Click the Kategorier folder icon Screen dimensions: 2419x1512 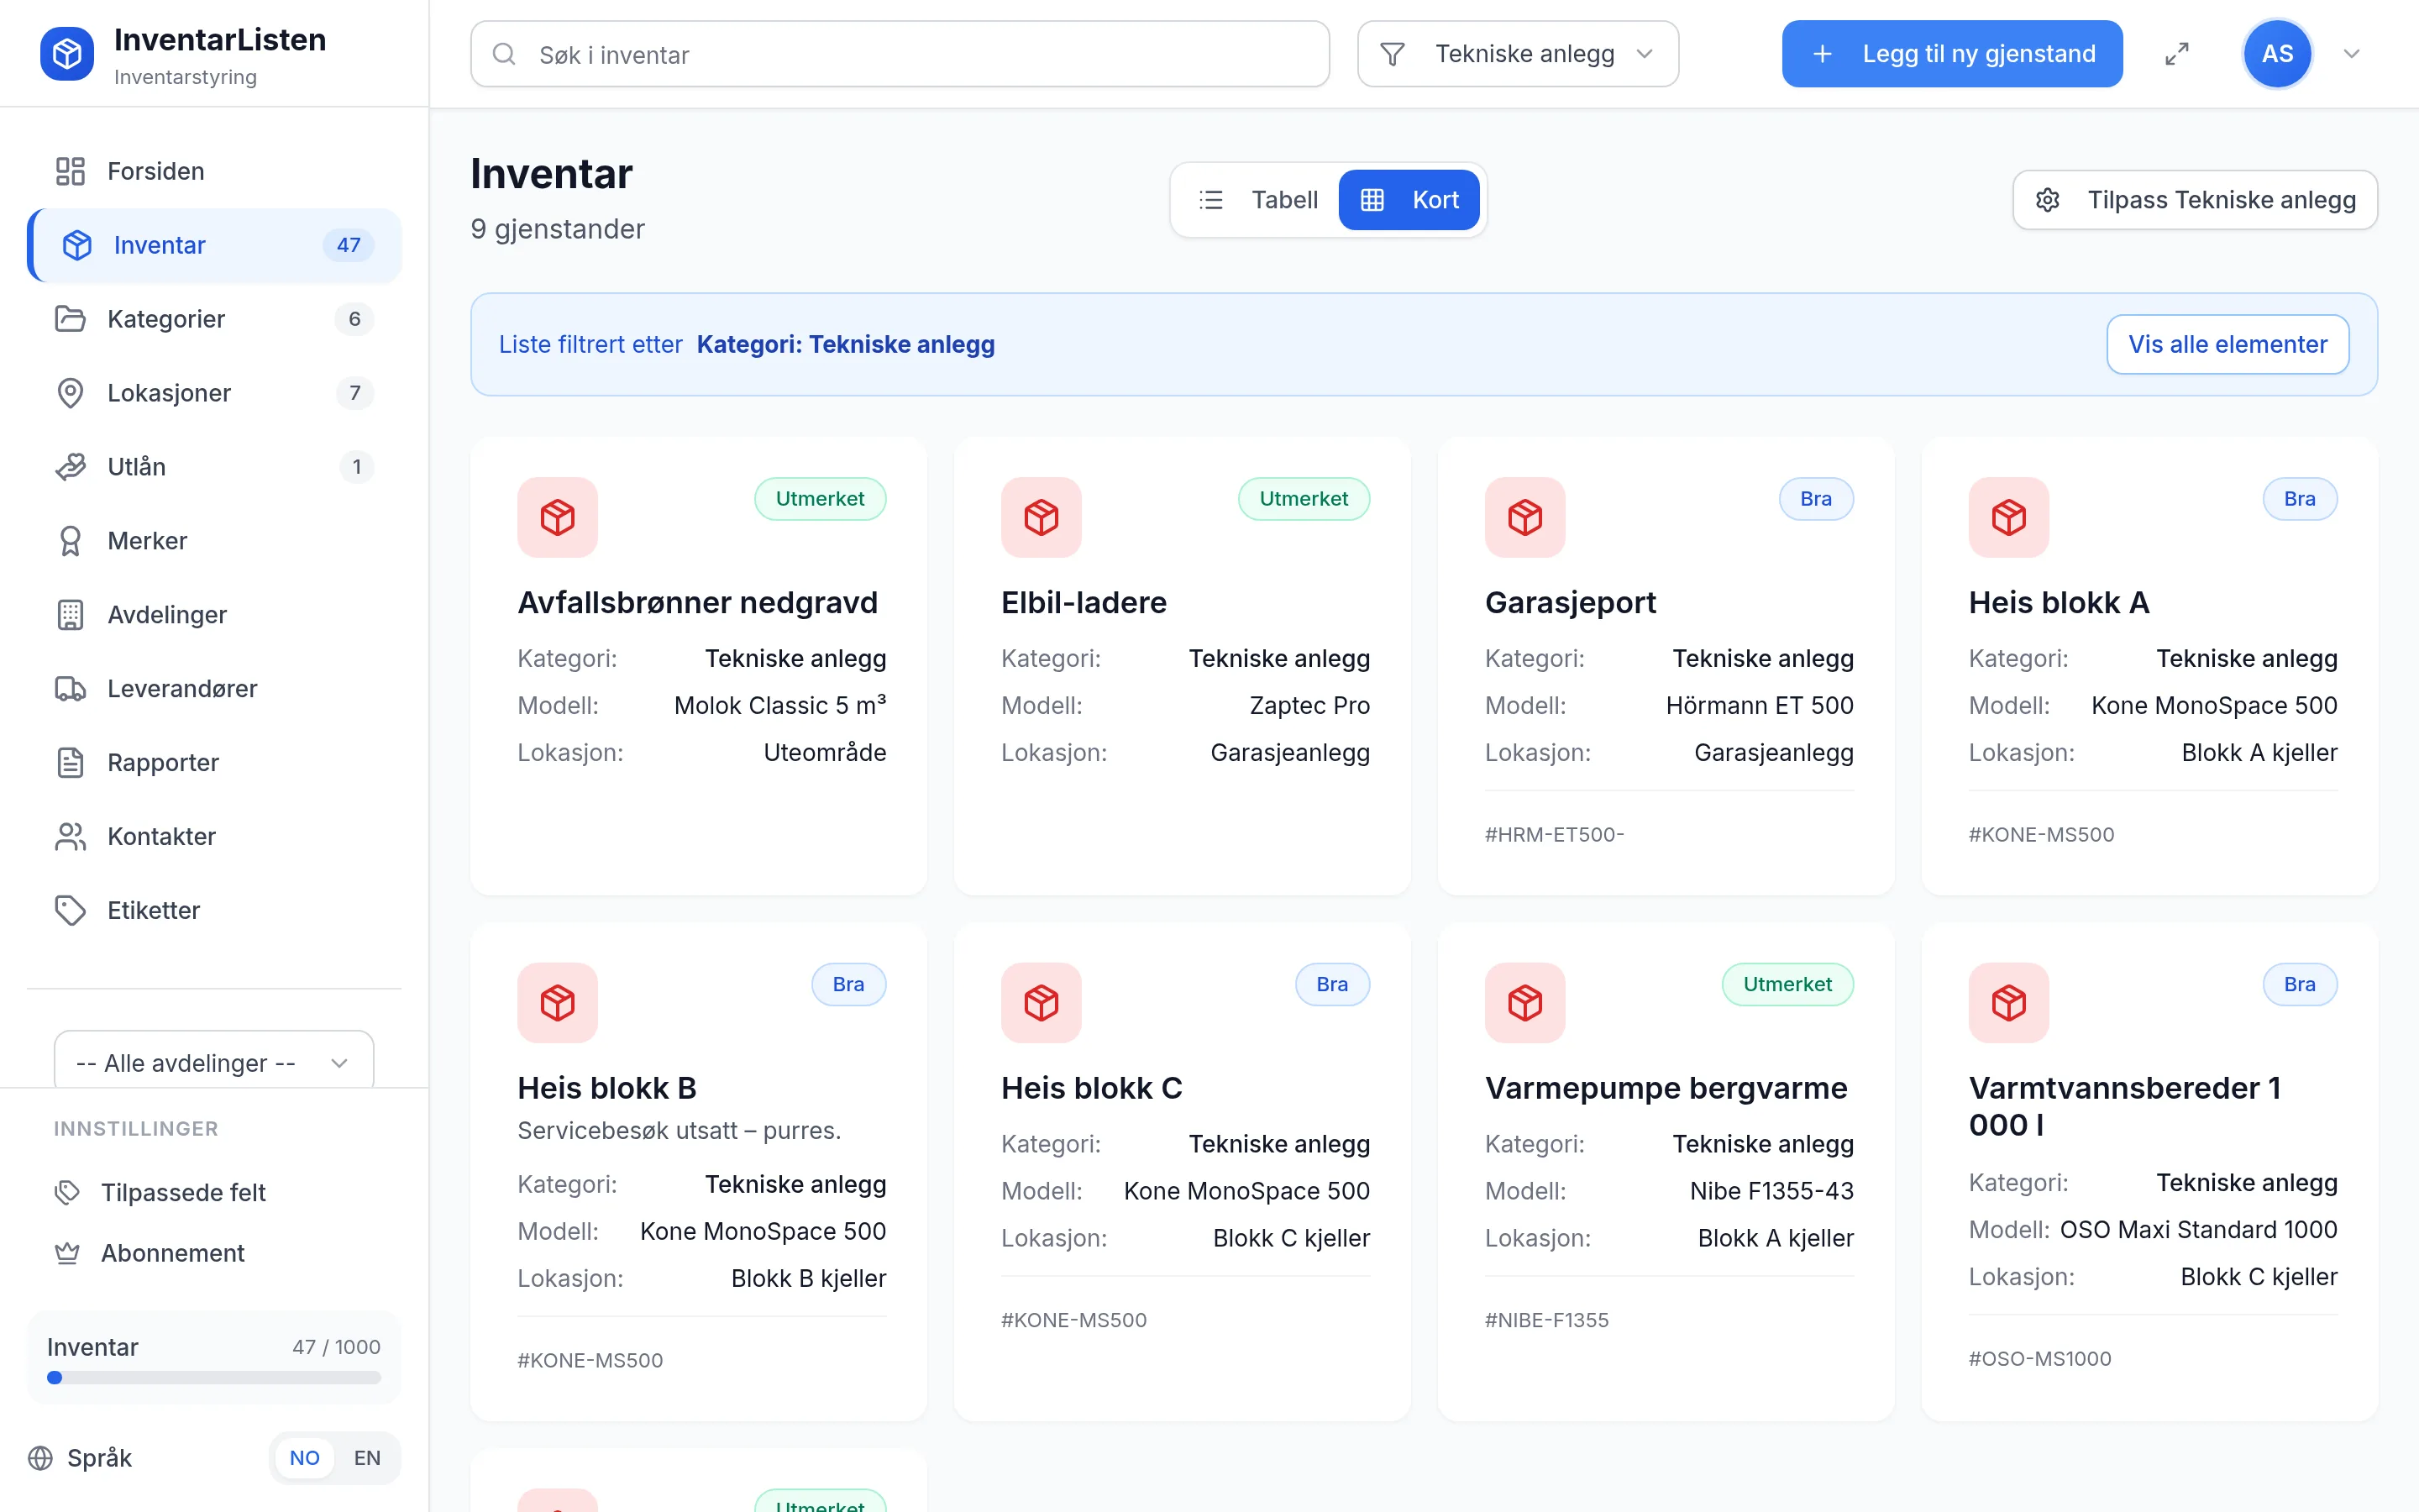coord(70,319)
